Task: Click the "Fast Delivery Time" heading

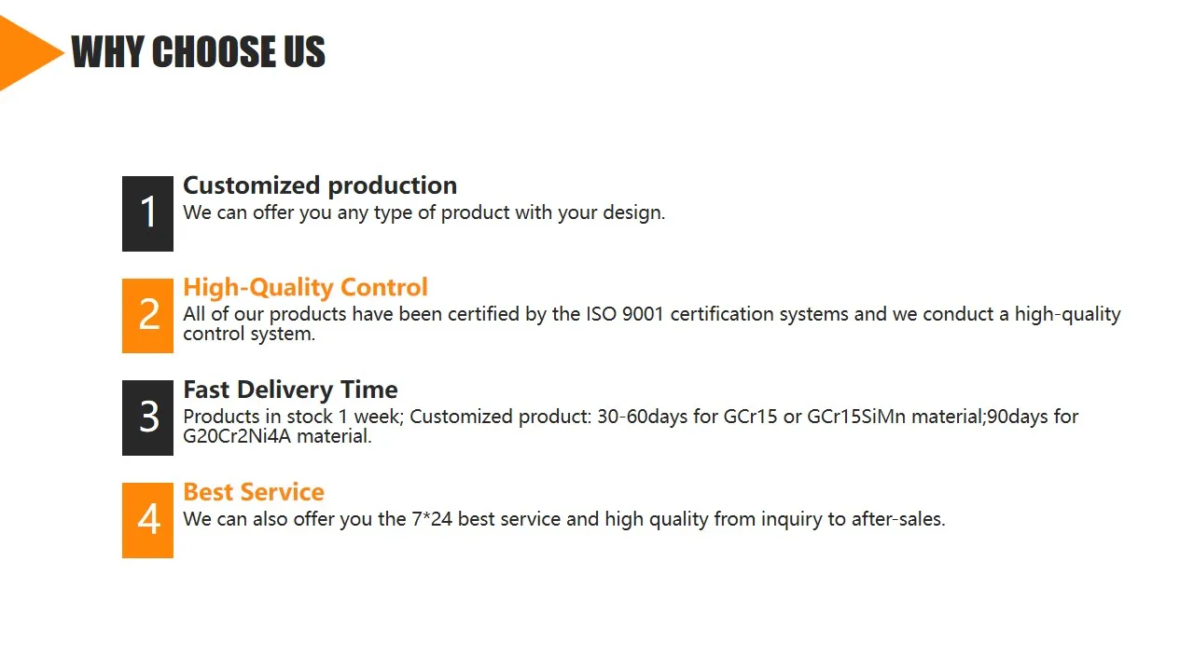Action: [x=290, y=390]
